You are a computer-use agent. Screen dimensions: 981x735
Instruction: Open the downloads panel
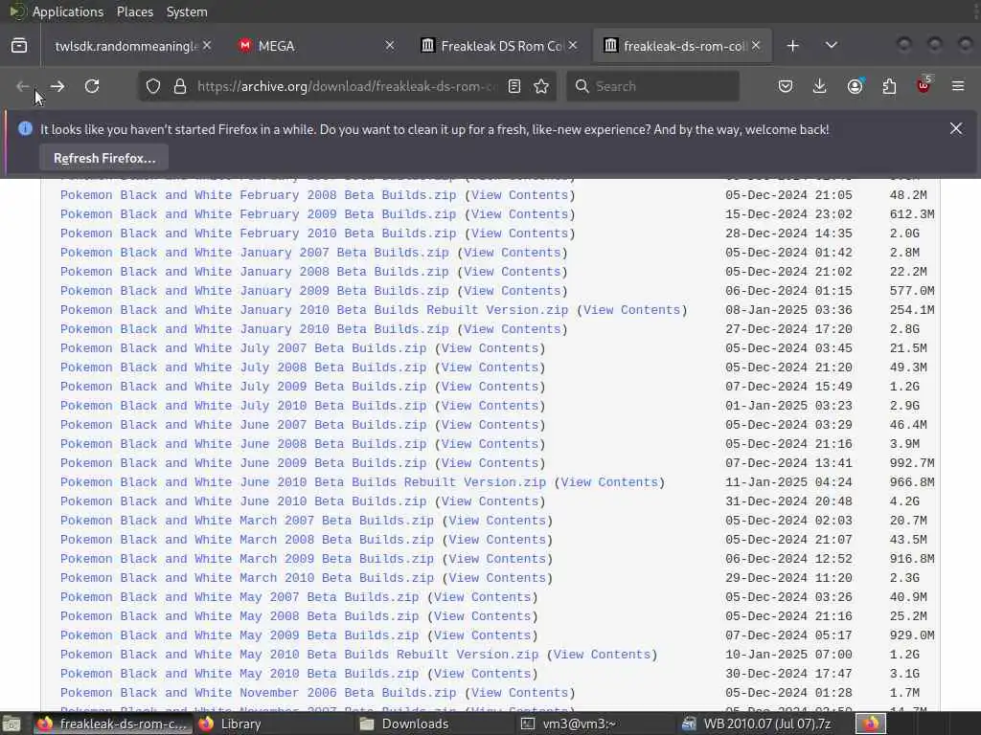(820, 86)
